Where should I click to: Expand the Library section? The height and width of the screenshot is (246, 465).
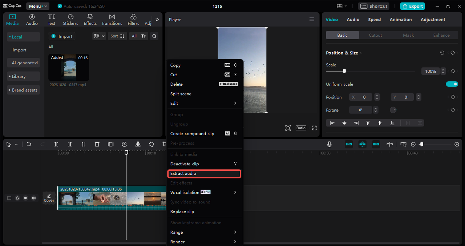24,76
